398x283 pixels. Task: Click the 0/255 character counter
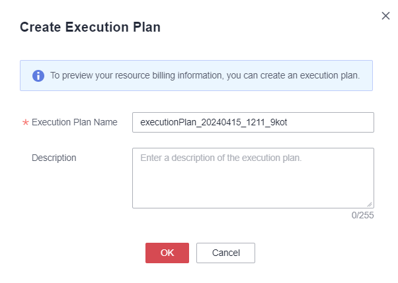[362, 215]
